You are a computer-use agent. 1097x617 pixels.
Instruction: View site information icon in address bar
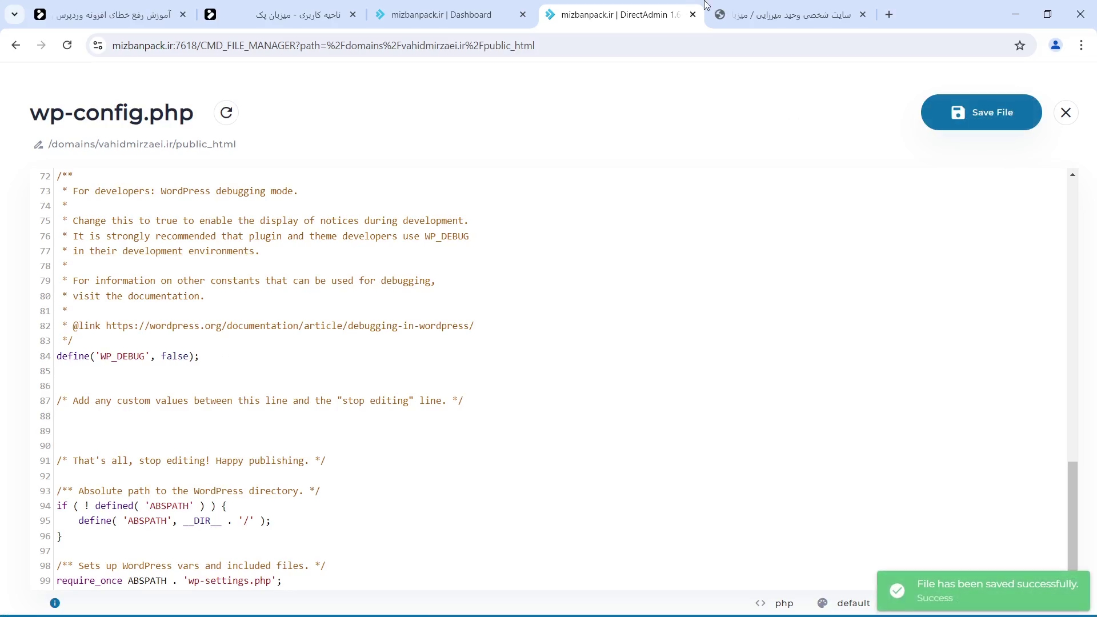point(98,45)
